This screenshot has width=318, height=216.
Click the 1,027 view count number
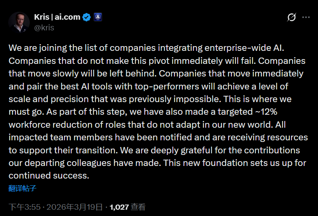pos(119,207)
